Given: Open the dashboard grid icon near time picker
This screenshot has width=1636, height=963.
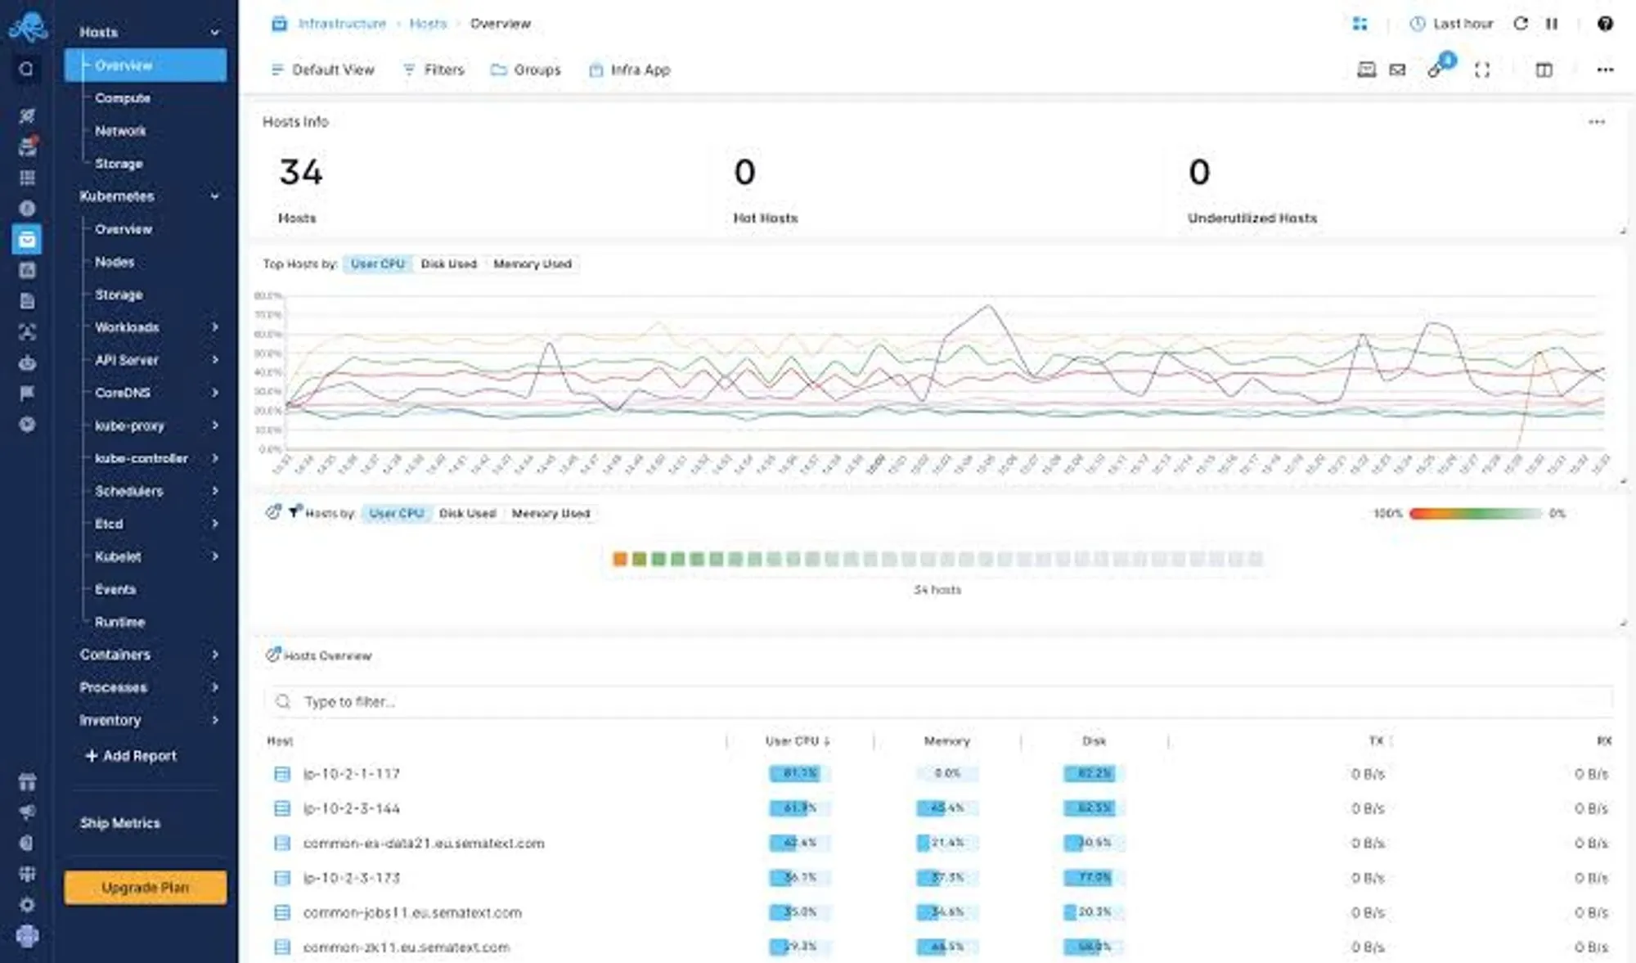Looking at the screenshot, I should coord(1360,24).
